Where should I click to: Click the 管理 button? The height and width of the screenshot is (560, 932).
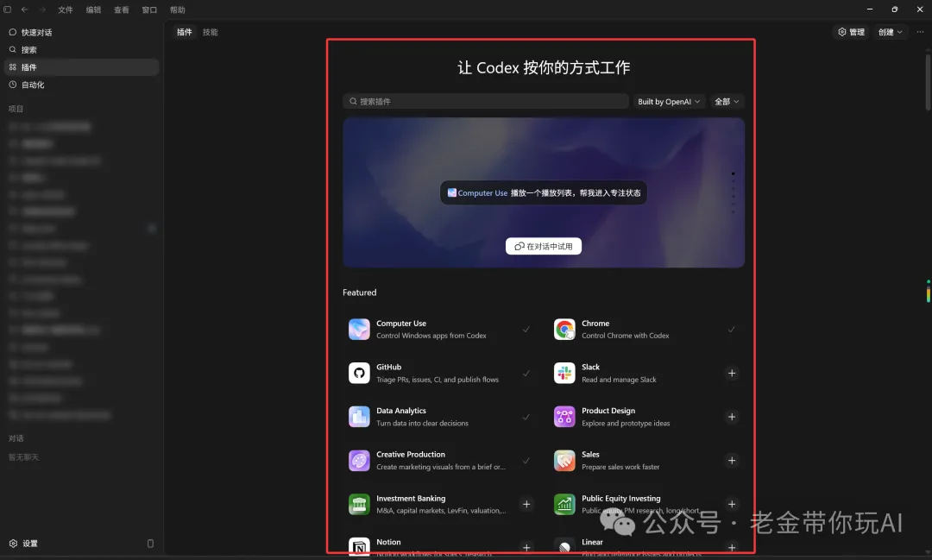[851, 32]
